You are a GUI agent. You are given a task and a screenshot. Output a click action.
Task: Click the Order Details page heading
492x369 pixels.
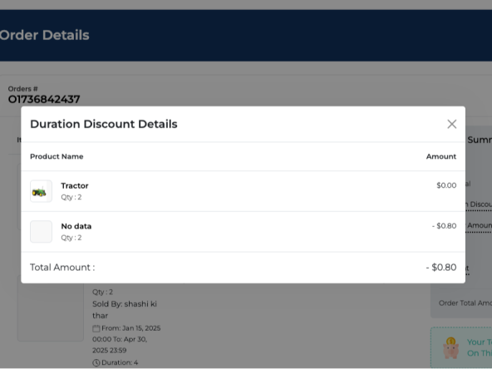[44, 35]
